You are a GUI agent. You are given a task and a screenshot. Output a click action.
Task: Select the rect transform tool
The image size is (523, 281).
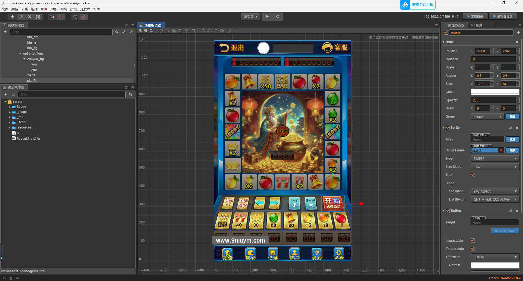pos(38,17)
